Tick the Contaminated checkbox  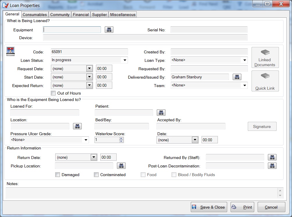coord(96,175)
